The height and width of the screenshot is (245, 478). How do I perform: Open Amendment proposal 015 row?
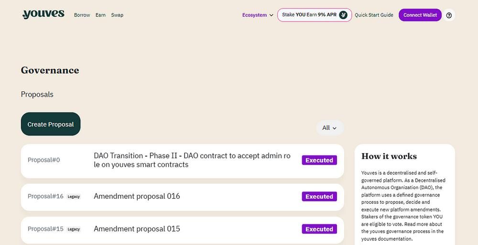[x=137, y=229]
